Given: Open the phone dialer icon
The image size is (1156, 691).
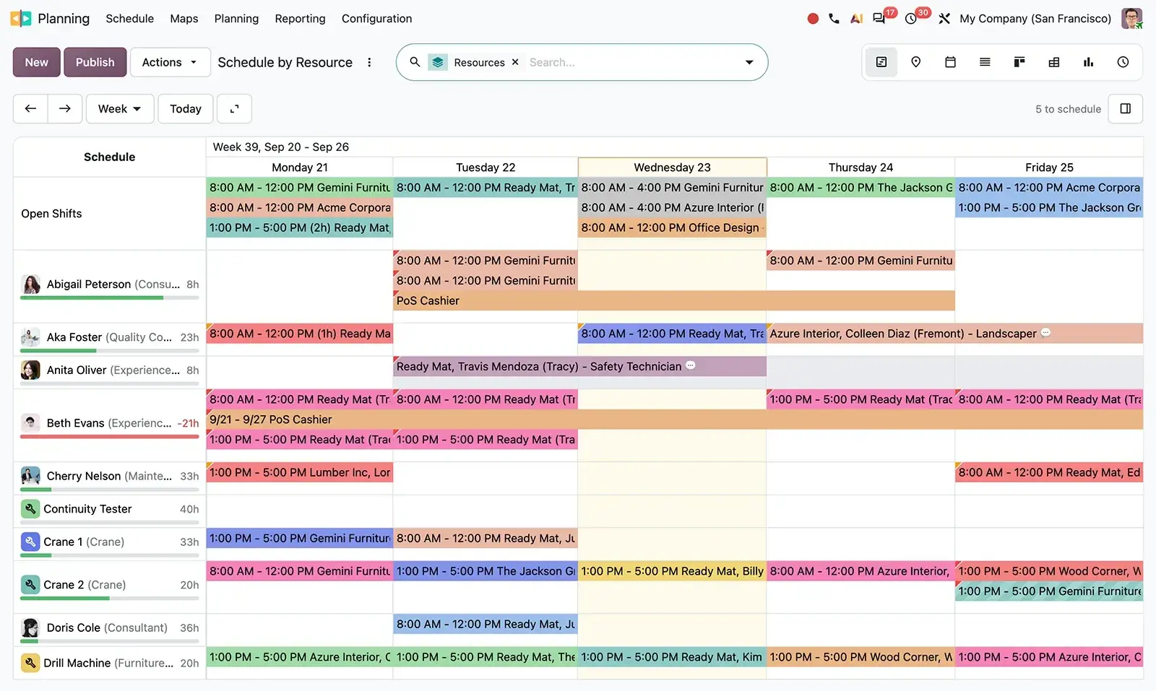Looking at the screenshot, I should 834,19.
